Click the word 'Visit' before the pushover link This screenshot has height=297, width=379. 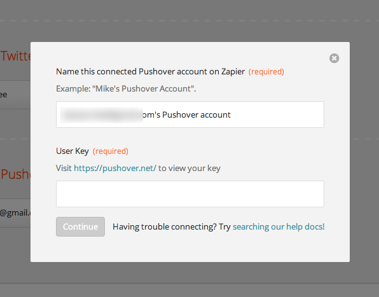[64, 168]
